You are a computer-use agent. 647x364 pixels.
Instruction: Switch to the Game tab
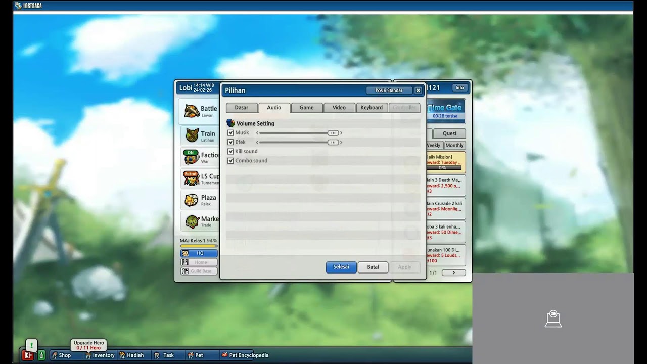click(x=306, y=108)
